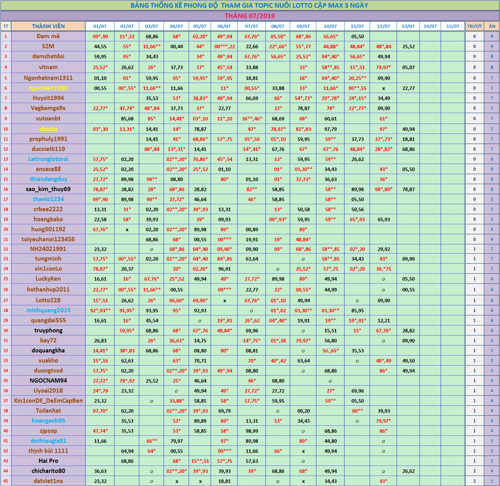Select the 07/07 date header
Image resolution: width=500 pixels, height=486 pixels.
click(x=252, y=26)
